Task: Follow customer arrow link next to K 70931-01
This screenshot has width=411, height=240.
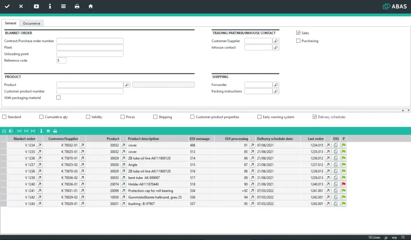Action: coord(82,191)
